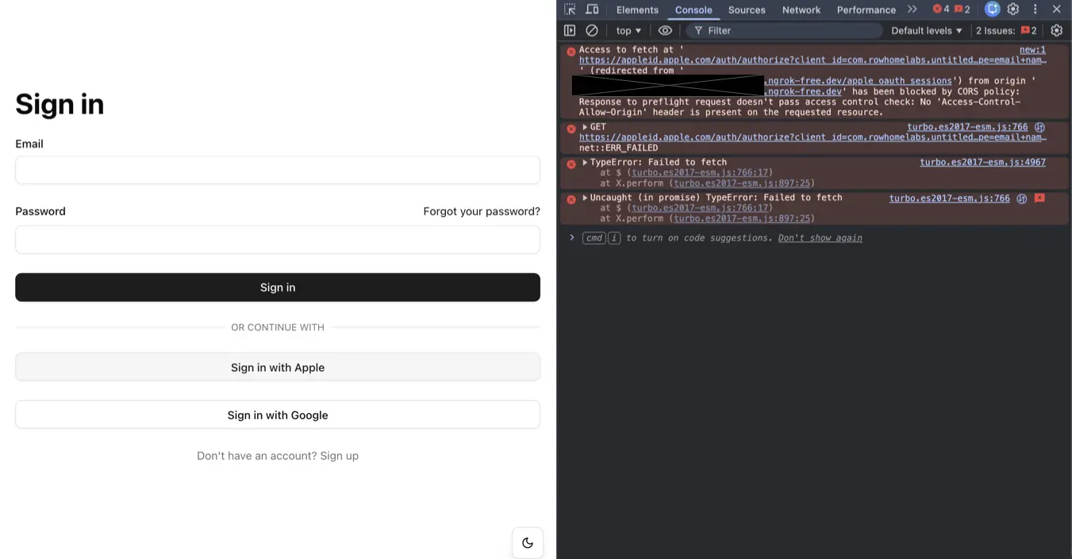Click the Email input field

coord(277,170)
